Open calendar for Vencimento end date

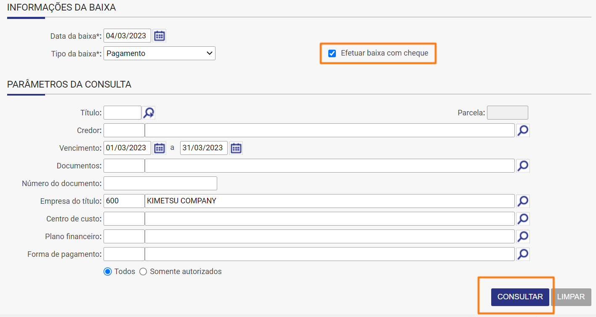click(x=236, y=148)
